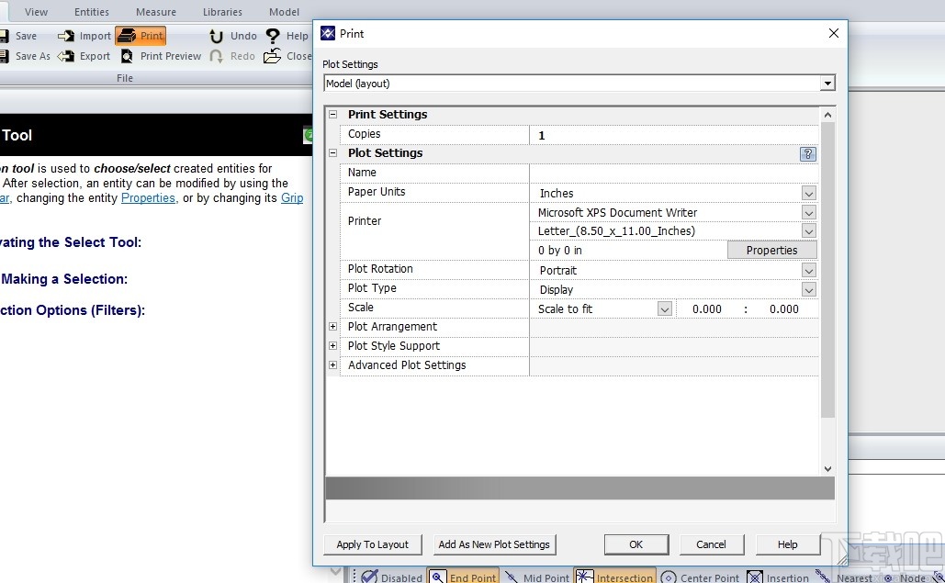Image resolution: width=945 pixels, height=583 pixels.
Task: Open the Scale to fit dropdown
Action: click(x=664, y=309)
